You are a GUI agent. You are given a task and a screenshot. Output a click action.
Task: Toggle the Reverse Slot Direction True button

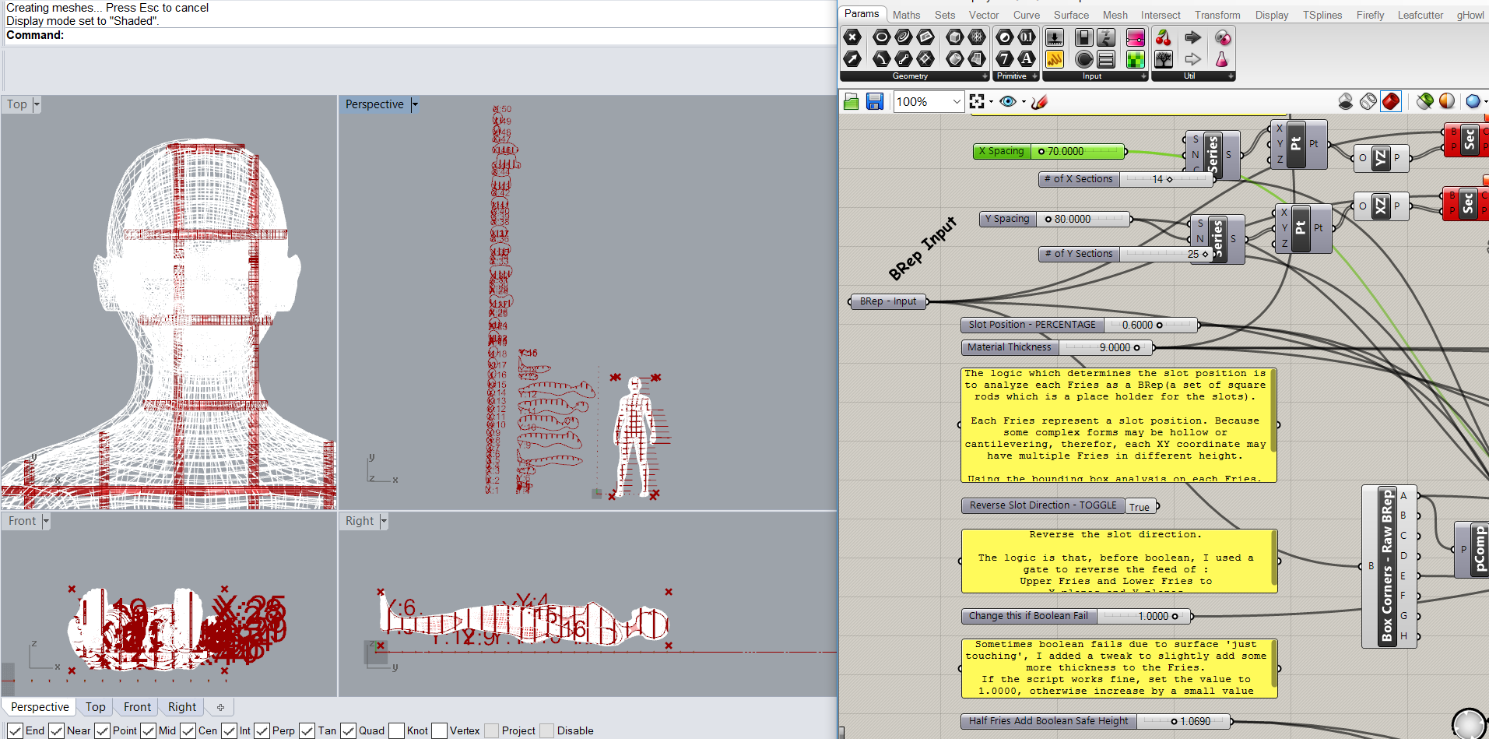coord(1140,506)
